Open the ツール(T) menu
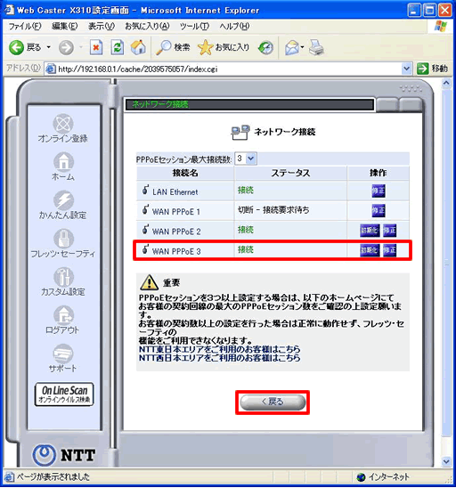This screenshot has height=488, width=456. 194,27
